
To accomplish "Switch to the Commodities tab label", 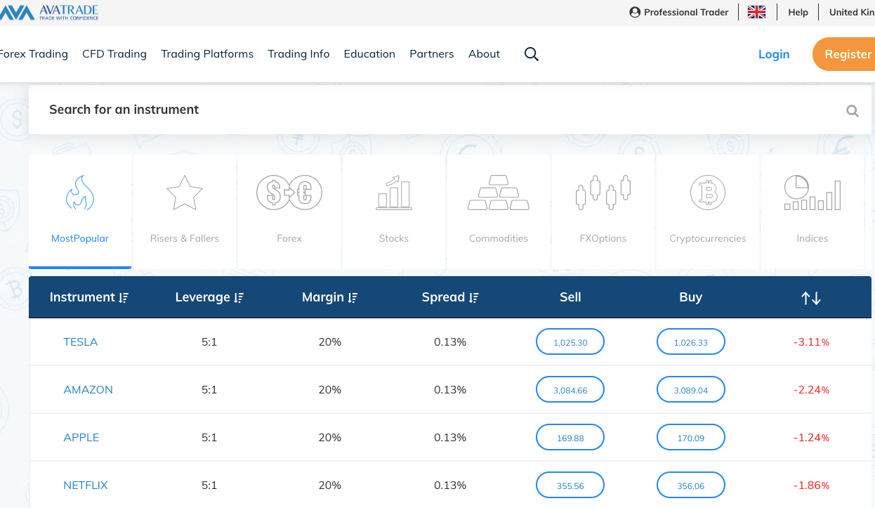I will point(499,239).
